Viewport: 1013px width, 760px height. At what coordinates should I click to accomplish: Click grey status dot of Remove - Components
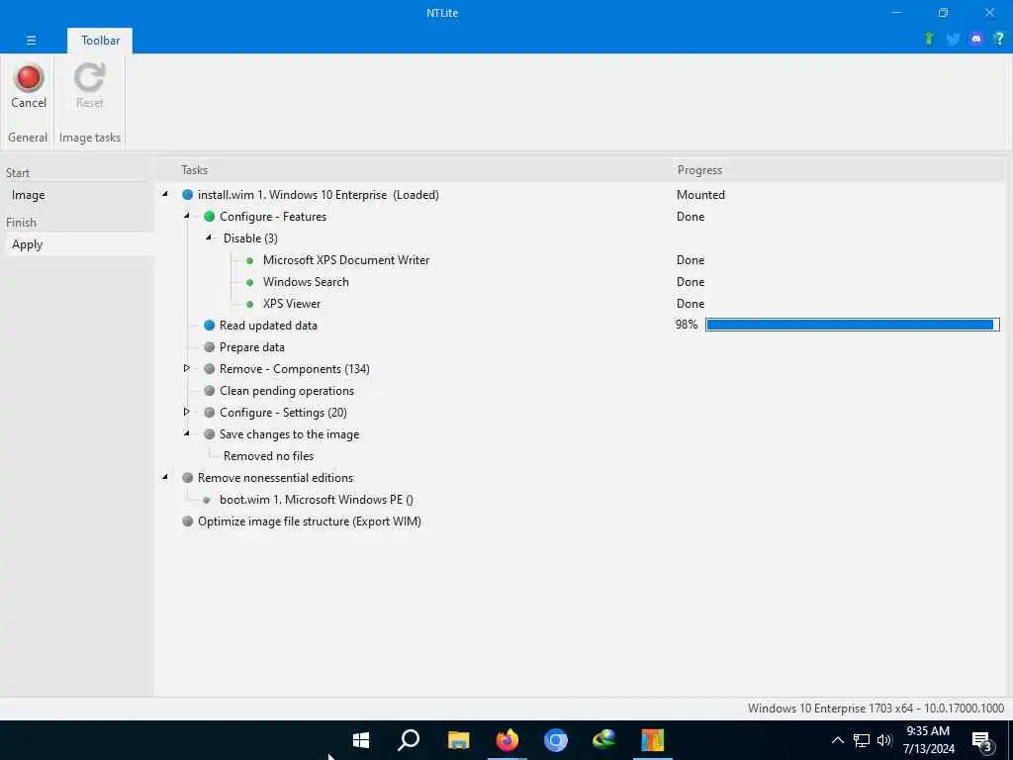[210, 369]
